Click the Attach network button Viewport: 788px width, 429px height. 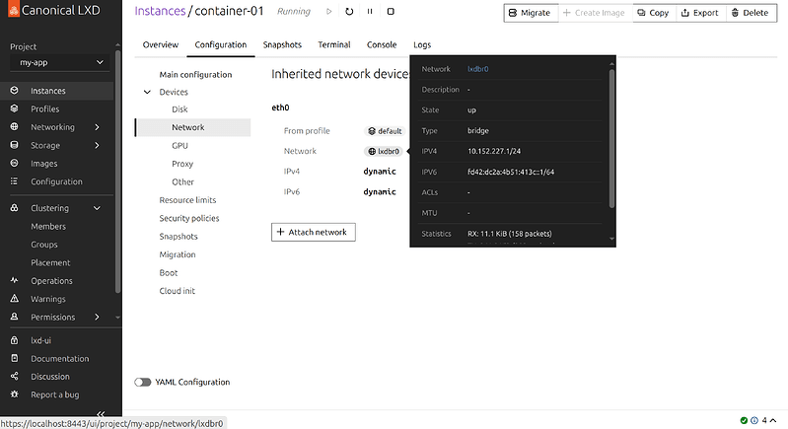click(314, 232)
